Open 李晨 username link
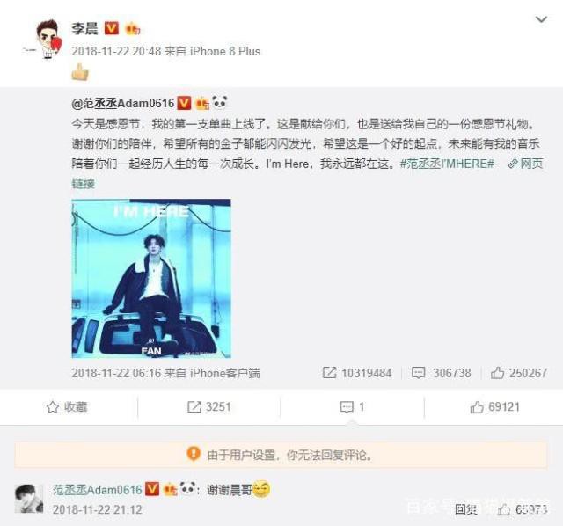This screenshot has height=526, width=563. pos(84,28)
